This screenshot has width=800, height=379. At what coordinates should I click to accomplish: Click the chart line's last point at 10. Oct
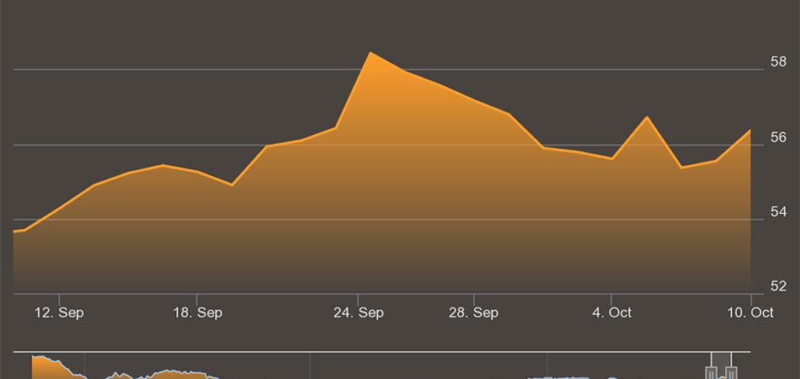749,131
